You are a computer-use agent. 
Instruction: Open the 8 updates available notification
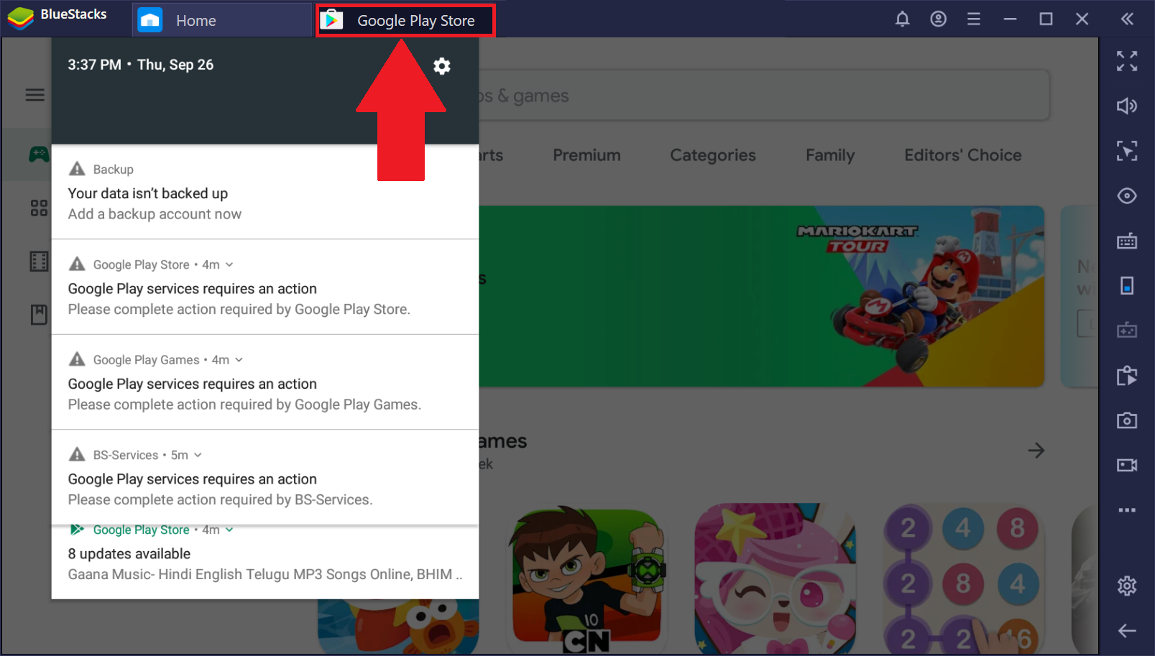265,562
